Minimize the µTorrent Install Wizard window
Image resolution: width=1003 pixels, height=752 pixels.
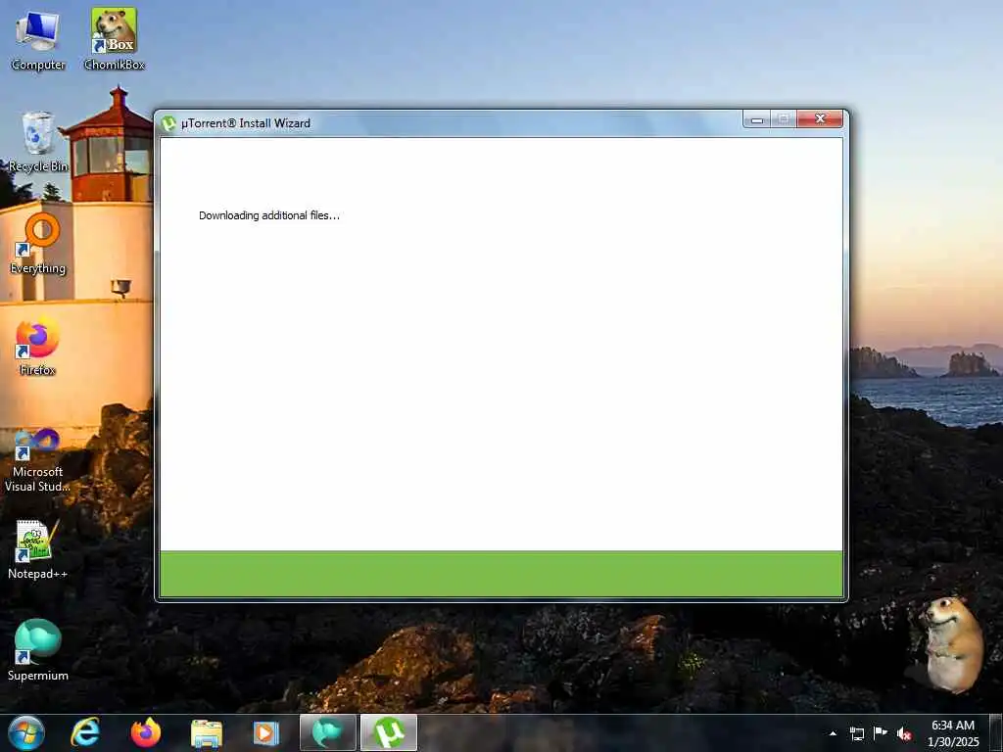[x=757, y=119]
